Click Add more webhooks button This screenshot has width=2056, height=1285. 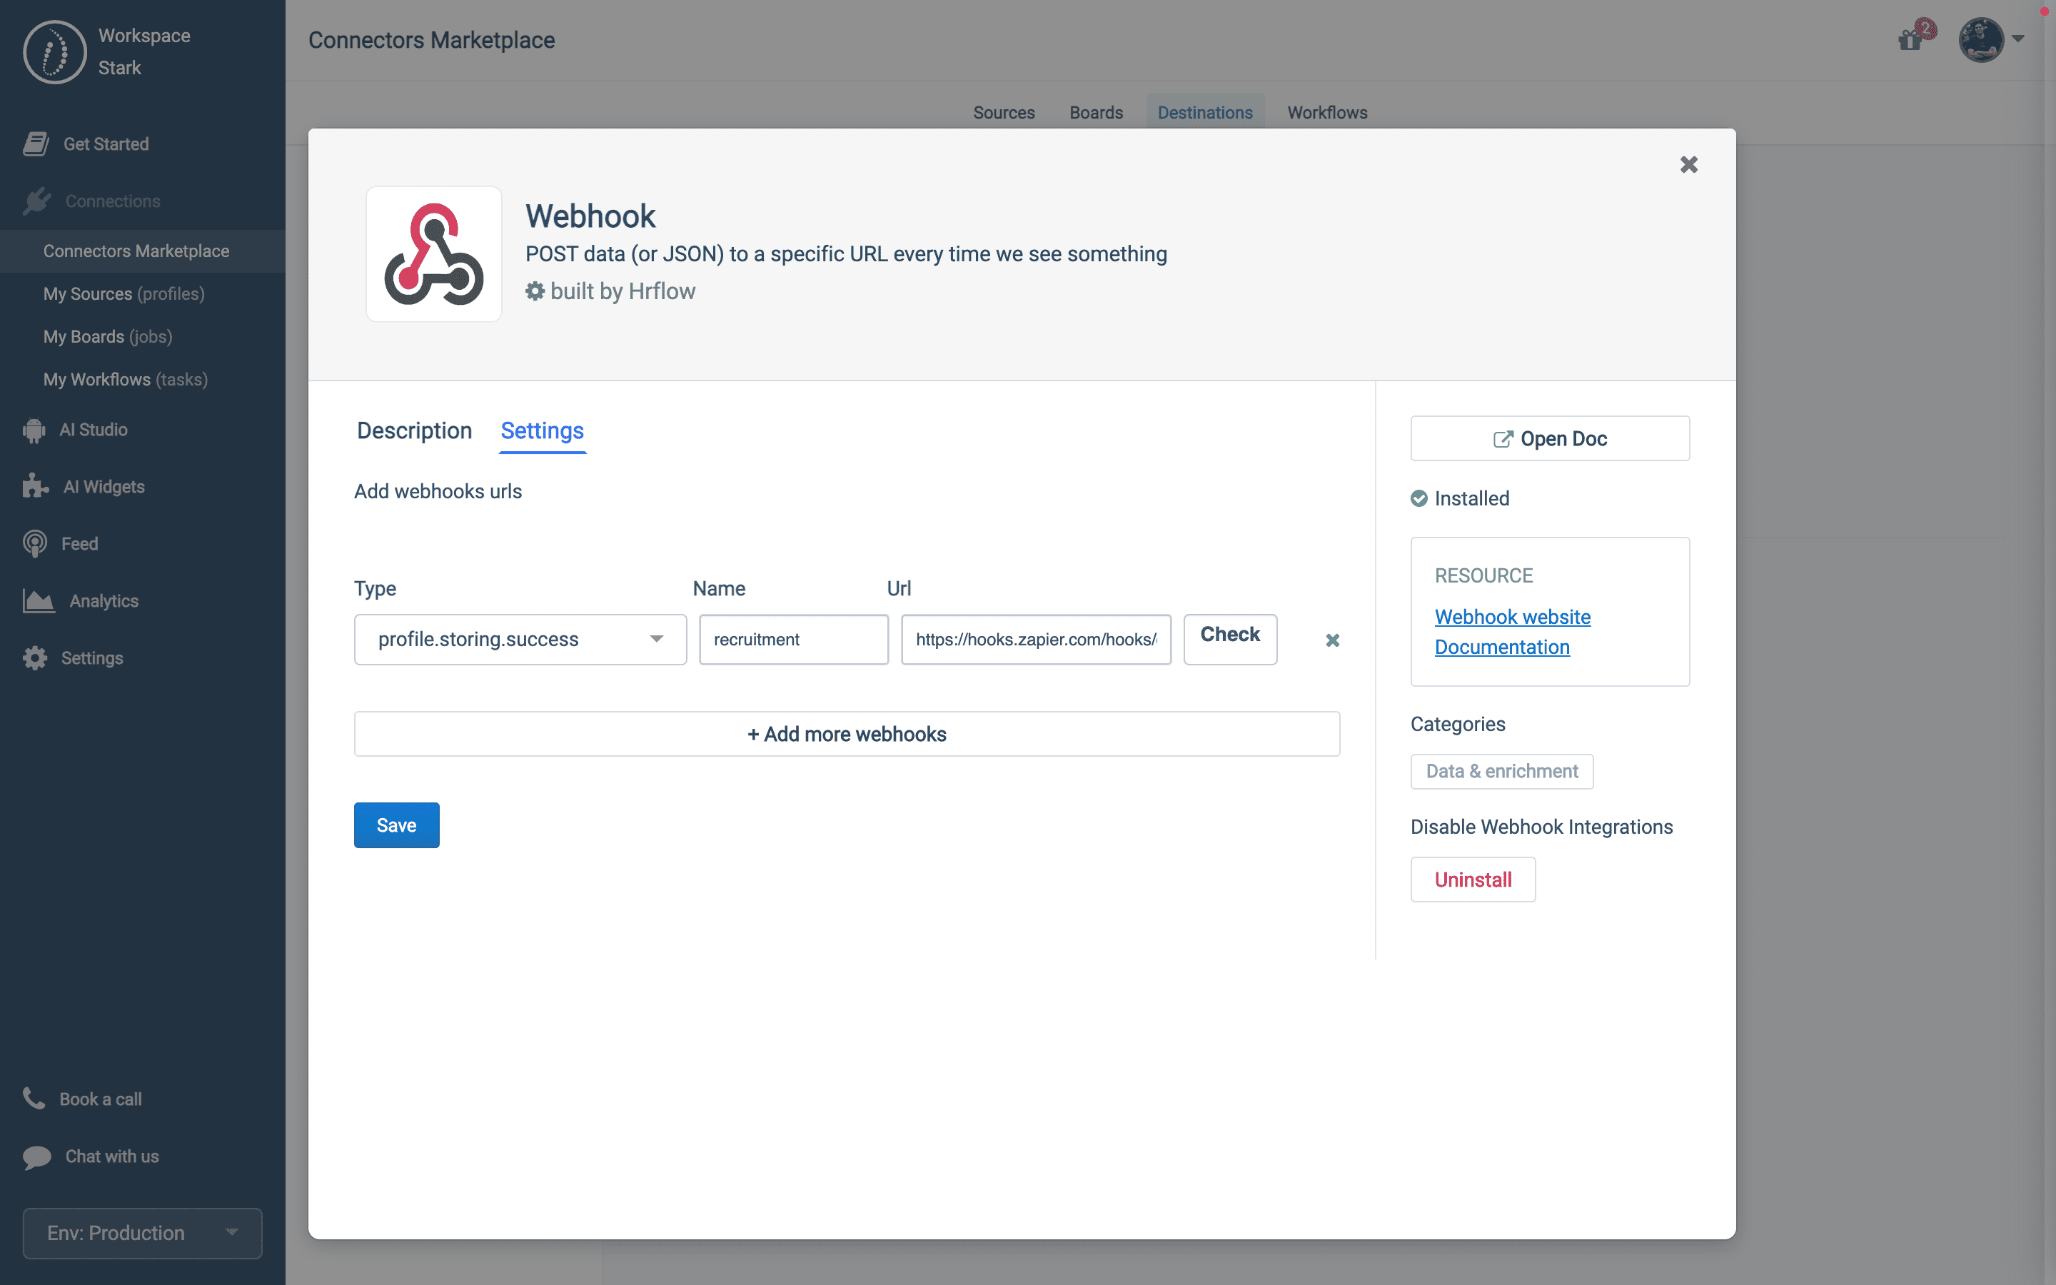[846, 733]
